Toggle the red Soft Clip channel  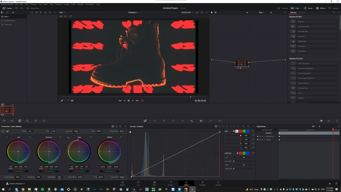point(240,153)
